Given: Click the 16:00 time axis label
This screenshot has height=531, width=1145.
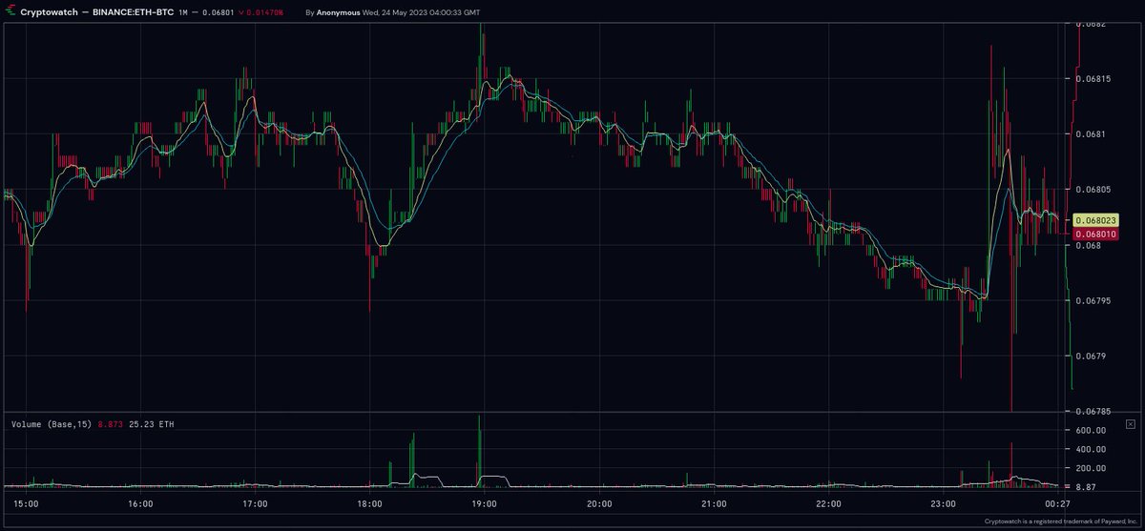Looking at the screenshot, I should [x=140, y=502].
